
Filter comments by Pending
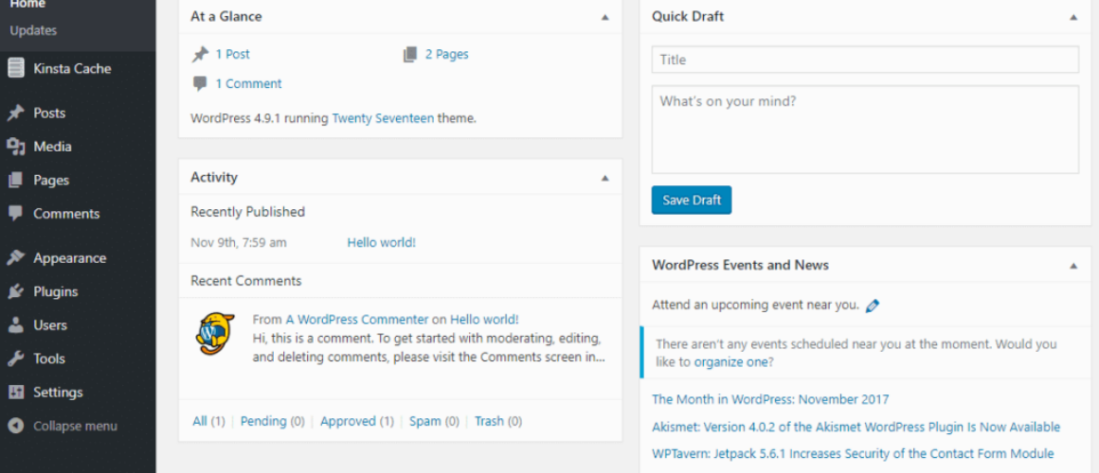pyautogui.click(x=263, y=421)
